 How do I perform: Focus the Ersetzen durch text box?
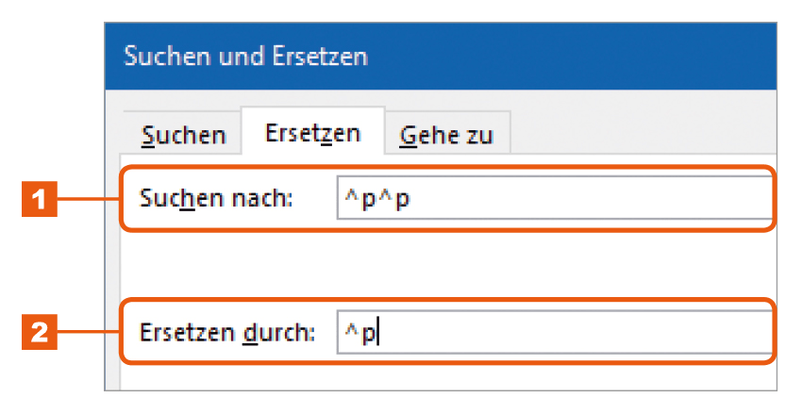pyautogui.click(x=555, y=333)
